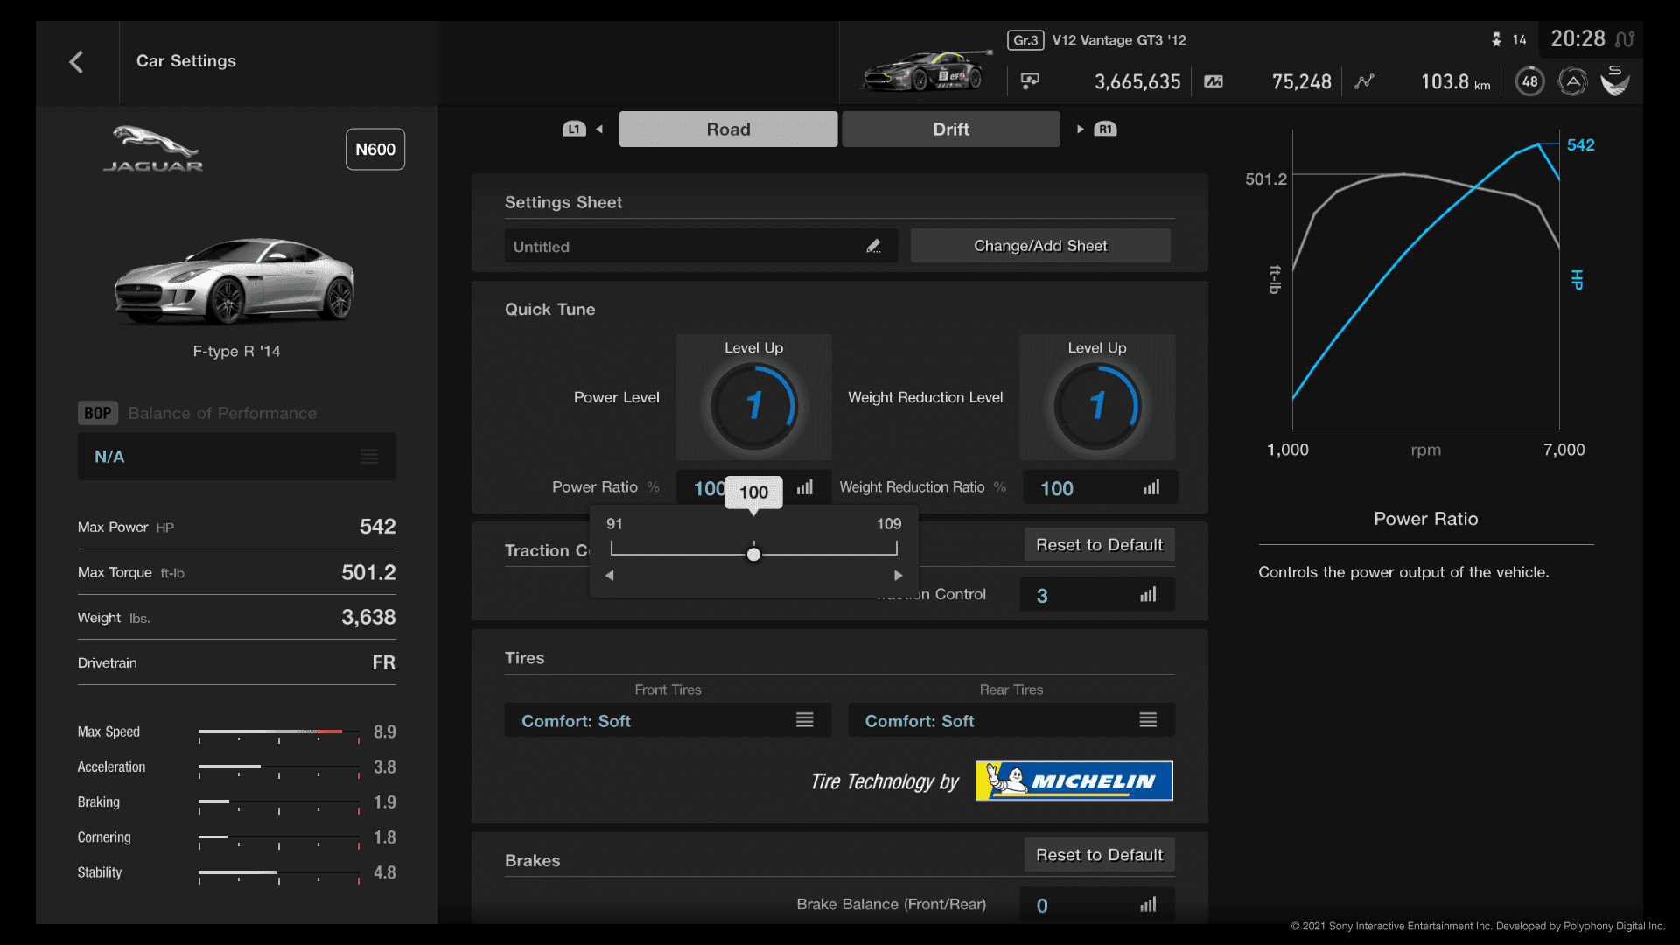Image resolution: width=1680 pixels, height=945 pixels.
Task: Click the Stability 4.8 rating bar
Action: 279,874
